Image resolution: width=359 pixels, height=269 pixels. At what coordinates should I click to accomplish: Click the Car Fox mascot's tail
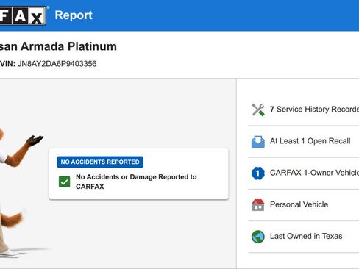(13, 218)
